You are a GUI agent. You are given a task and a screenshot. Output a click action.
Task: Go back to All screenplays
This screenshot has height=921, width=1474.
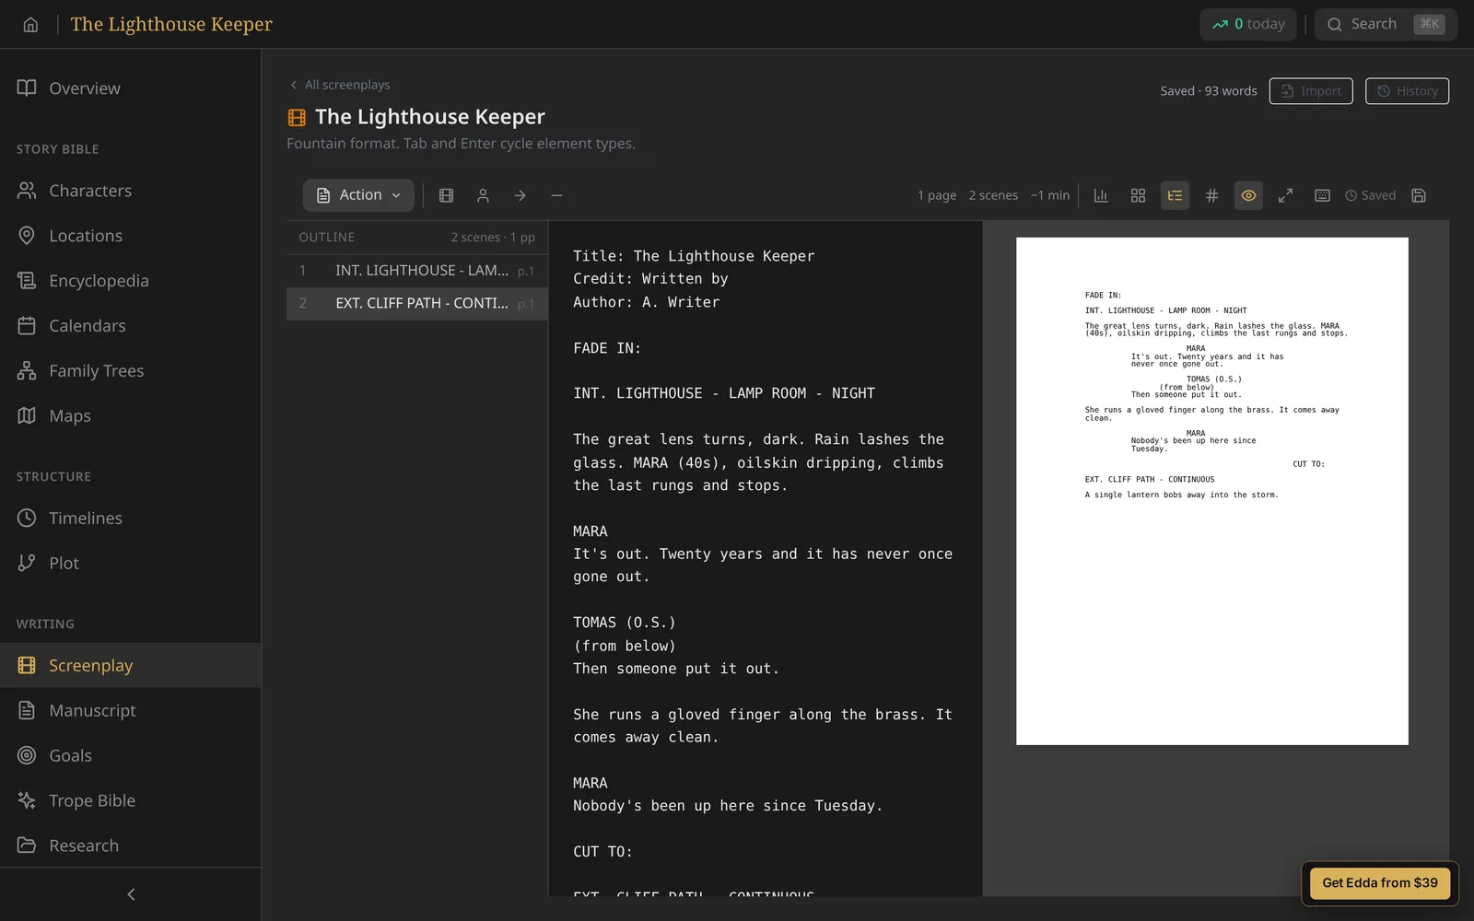(x=340, y=85)
